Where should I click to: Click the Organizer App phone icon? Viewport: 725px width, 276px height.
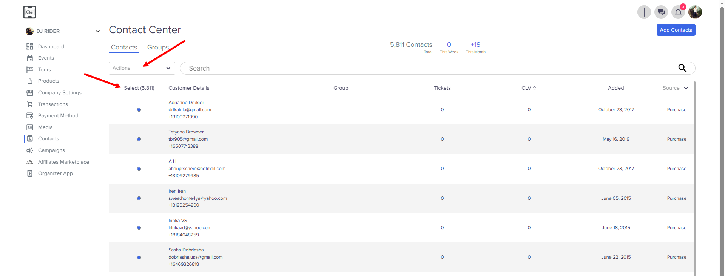(30, 173)
